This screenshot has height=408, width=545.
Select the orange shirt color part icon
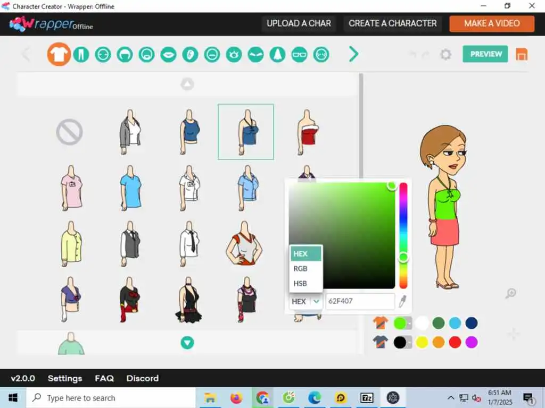pyautogui.click(x=380, y=323)
